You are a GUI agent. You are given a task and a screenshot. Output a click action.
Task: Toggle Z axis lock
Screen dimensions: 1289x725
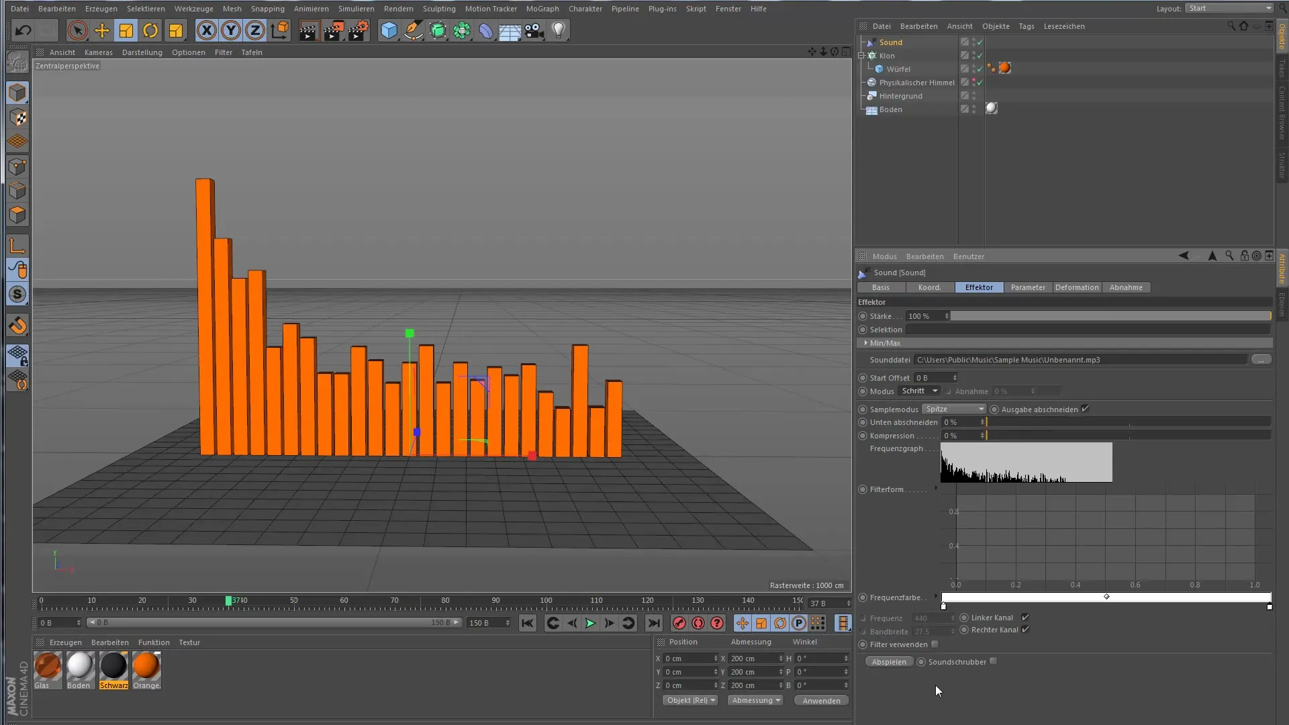coord(255,30)
